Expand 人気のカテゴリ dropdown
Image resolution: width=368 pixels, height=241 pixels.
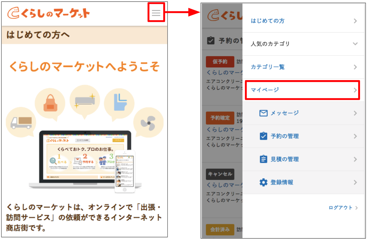click(x=304, y=44)
